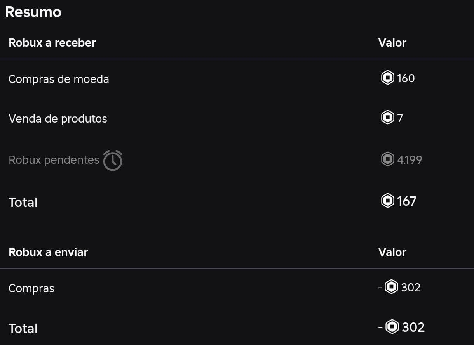Click the Valor header of Robux a receber table
Screen dimensions: 474x345
(392, 43)
